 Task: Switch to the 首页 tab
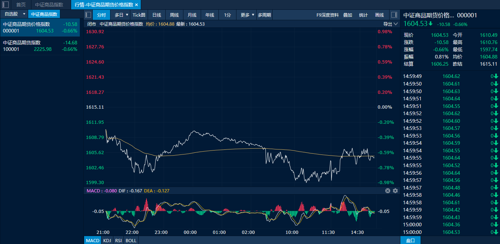click(21, 5)
